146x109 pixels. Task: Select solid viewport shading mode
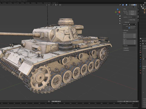coord(133,5)
